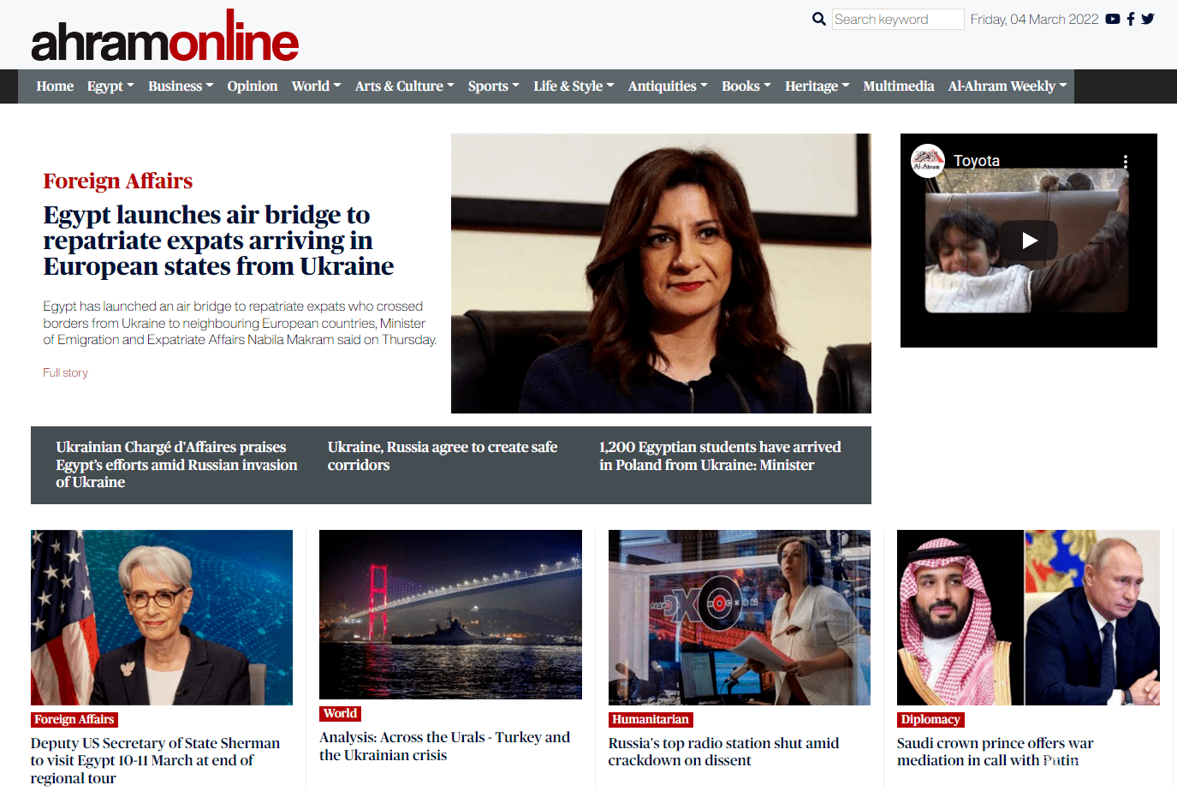Open Ukrainian Chargé d'Affaires praises article

[x=177, y=465]
